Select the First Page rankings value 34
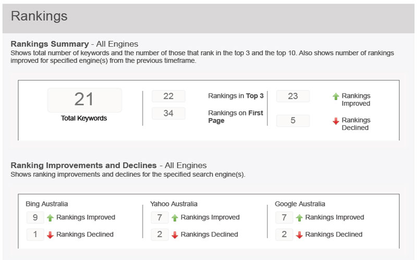The image size is (417, 260). click(168, 113)
